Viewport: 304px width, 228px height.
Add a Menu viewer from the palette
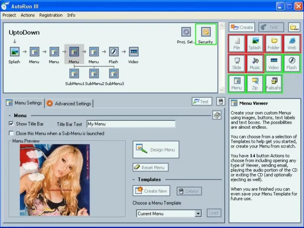(236, 84)
